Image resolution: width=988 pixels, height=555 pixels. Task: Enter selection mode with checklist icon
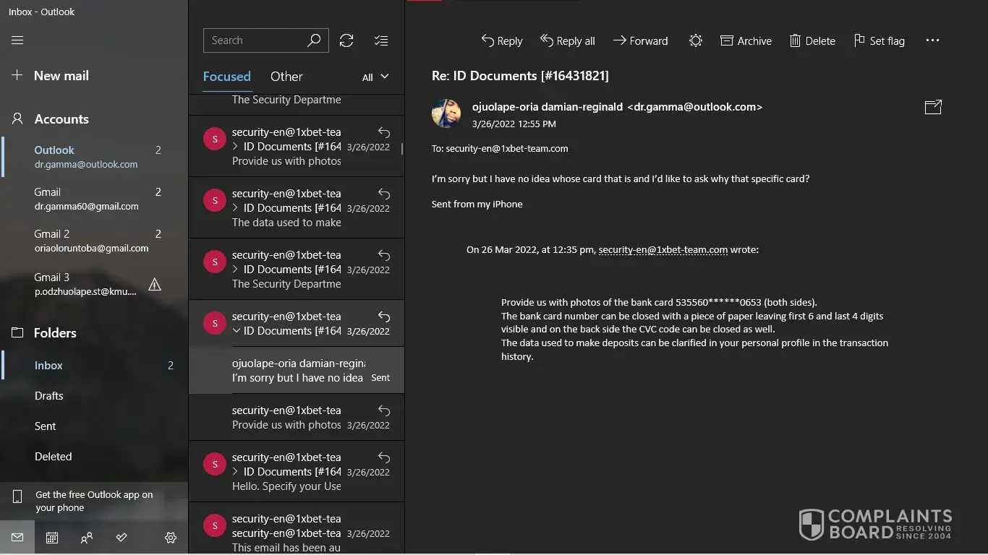point(381,40)
